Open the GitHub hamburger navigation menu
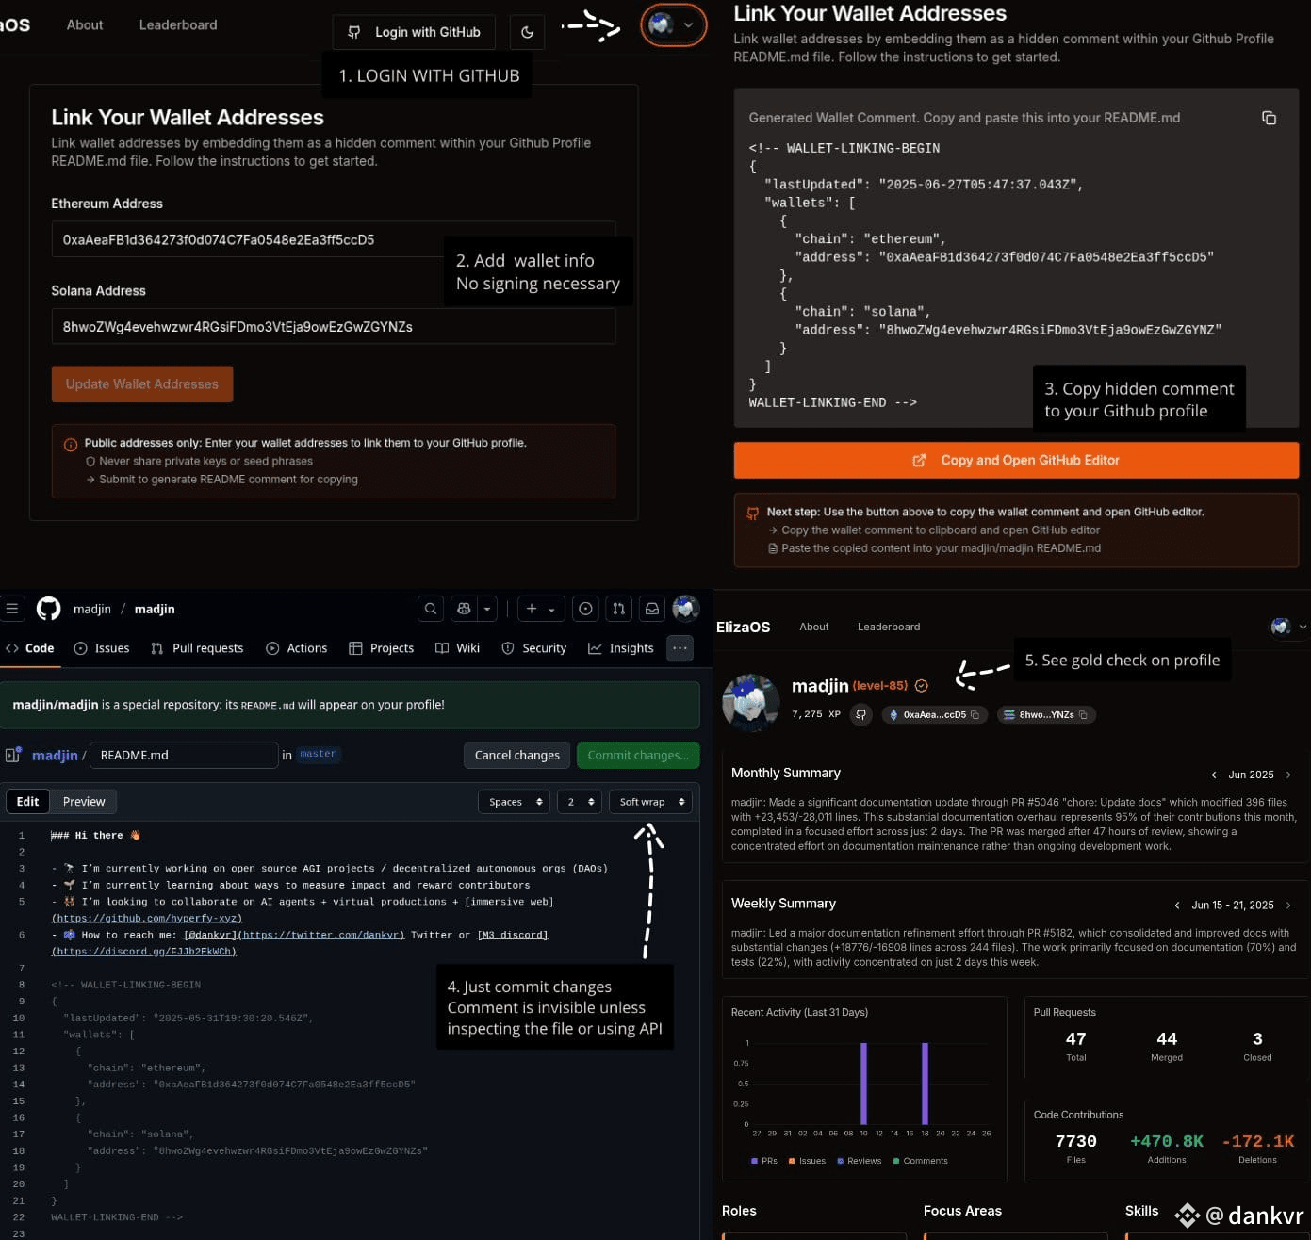This screenshot has width=1311, height=1240. tap(12, 609)
